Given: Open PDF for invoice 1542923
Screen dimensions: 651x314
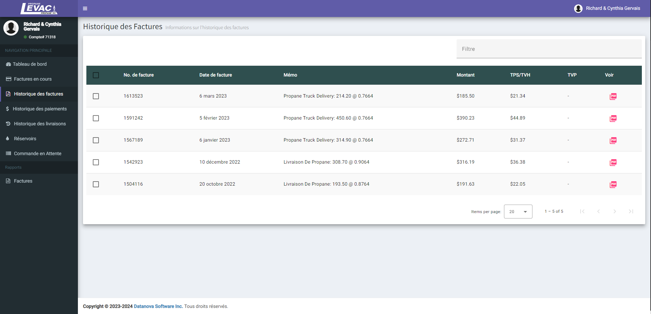Looking at the screenshot, I should 613,163.
